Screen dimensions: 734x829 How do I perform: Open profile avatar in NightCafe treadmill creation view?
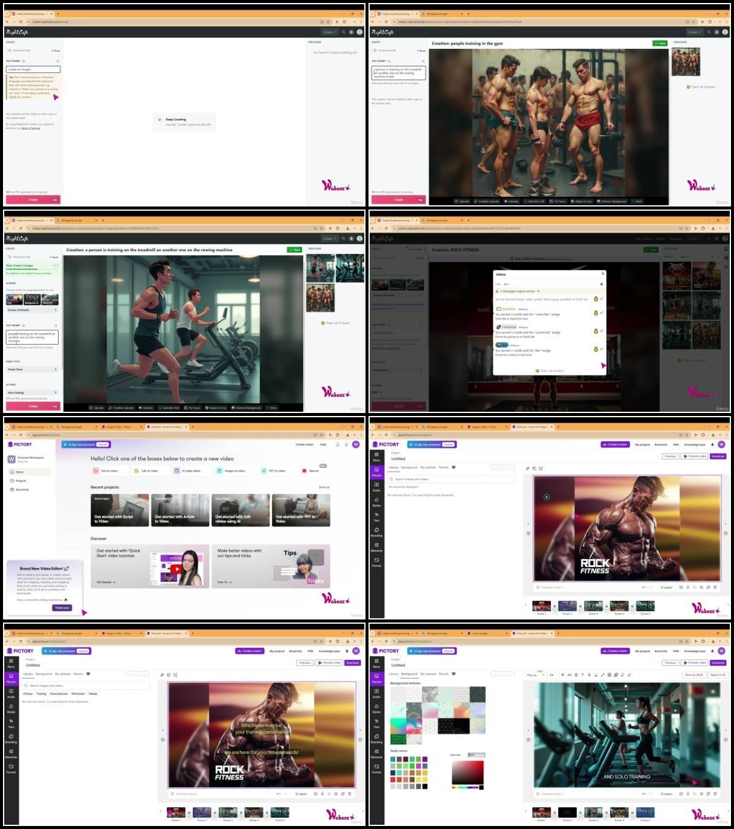click(x=359, y=238)
